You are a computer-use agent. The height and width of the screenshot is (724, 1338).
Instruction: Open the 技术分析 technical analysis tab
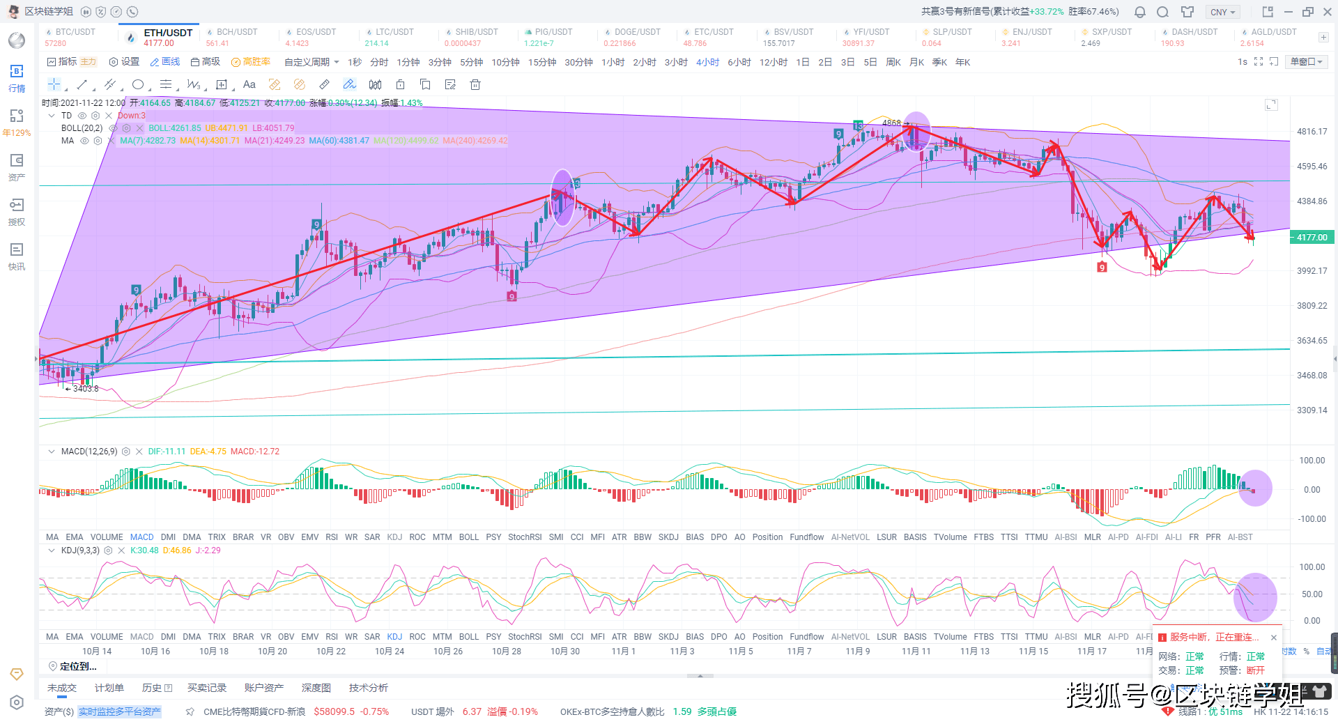click(369, 688)
